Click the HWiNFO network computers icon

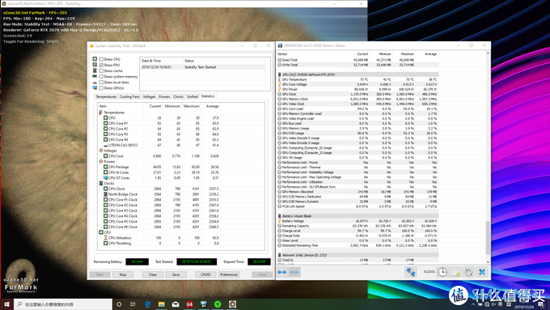(410, 272)
